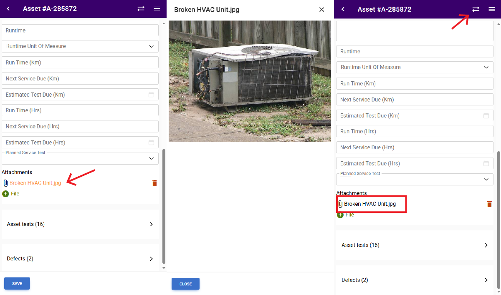
Task: Click File add link in left panel
Action: pos(15,194)
